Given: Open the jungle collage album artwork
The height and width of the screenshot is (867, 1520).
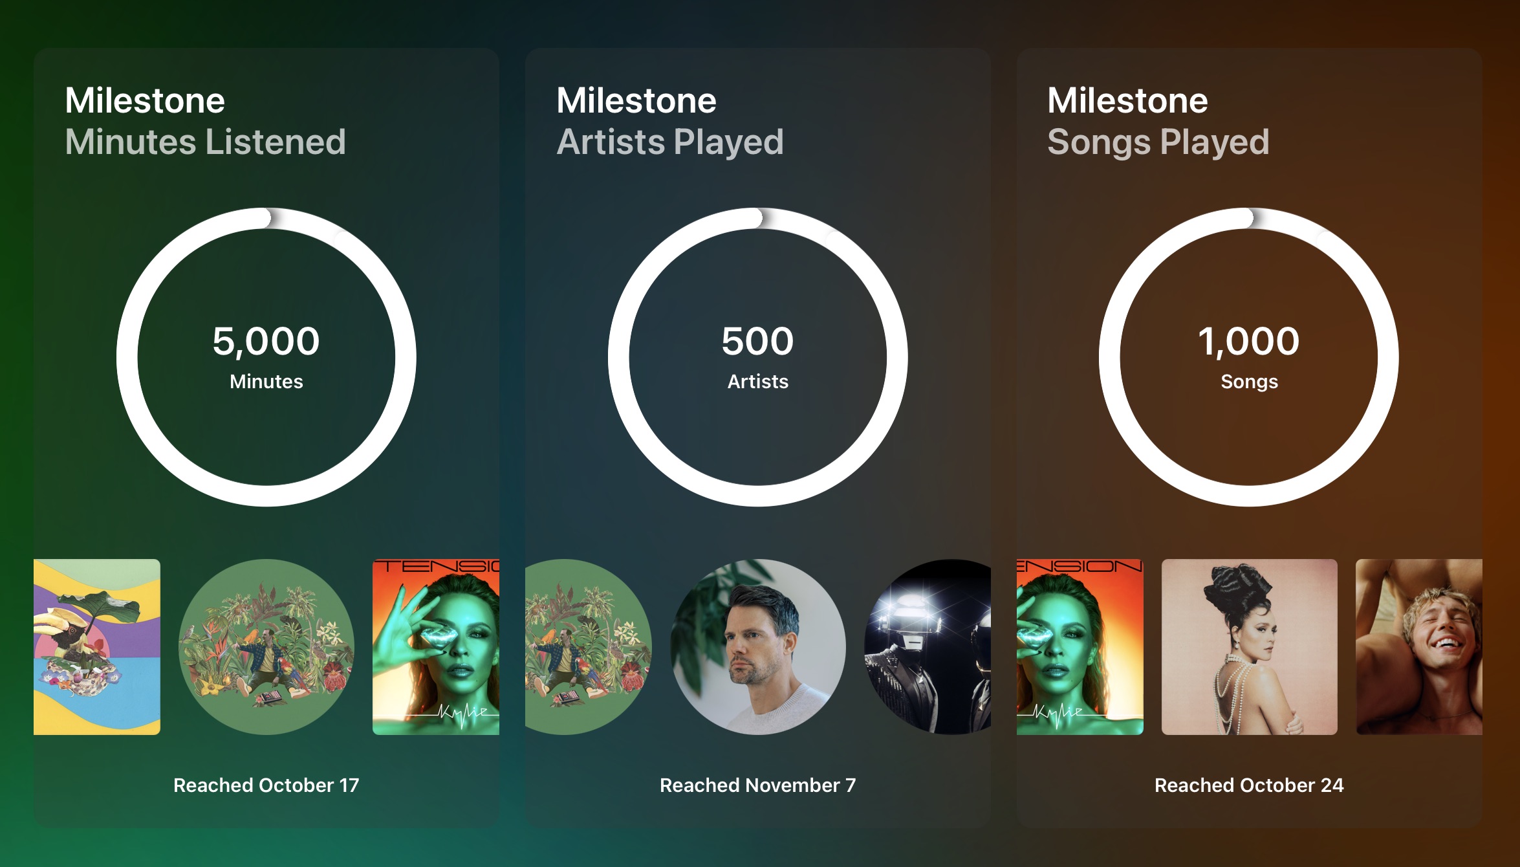Looking at the screenshot, I should pos(265,647).
